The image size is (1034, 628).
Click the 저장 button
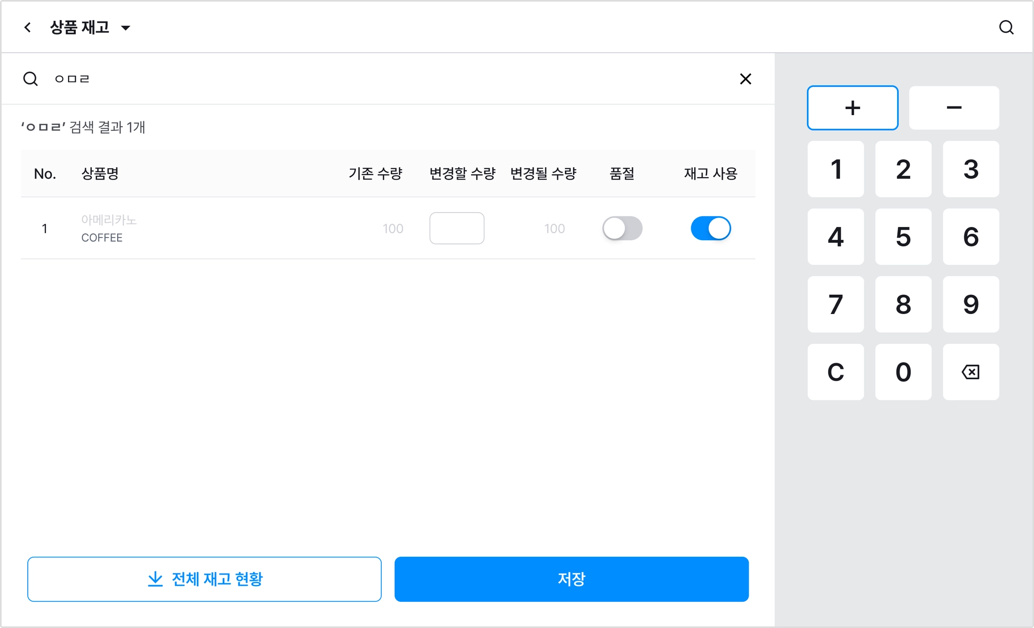(572, 579)
